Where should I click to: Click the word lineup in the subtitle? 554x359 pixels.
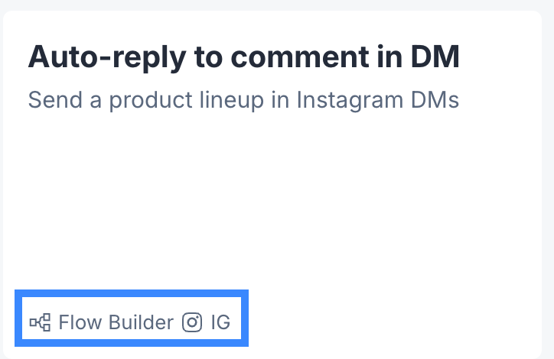click(x=232, y=100)
